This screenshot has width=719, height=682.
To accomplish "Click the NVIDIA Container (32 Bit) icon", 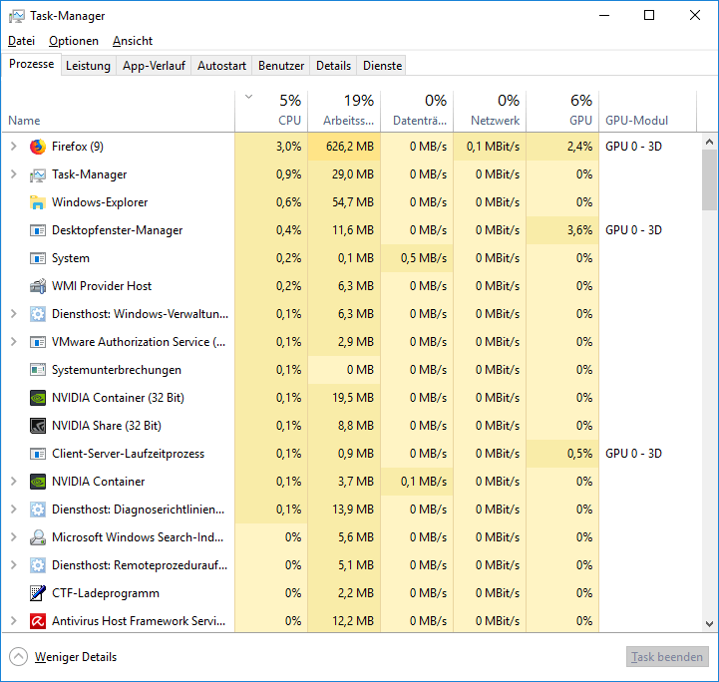I will point(38,398).
